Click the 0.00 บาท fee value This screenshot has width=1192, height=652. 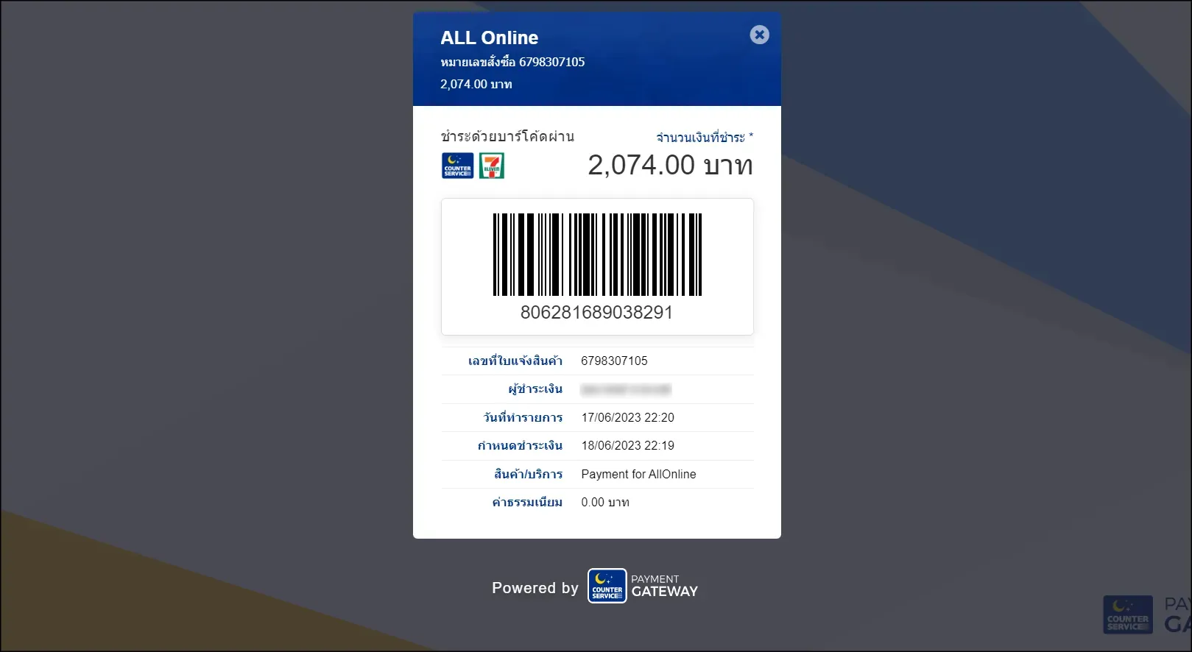click(x=604, y=502)
